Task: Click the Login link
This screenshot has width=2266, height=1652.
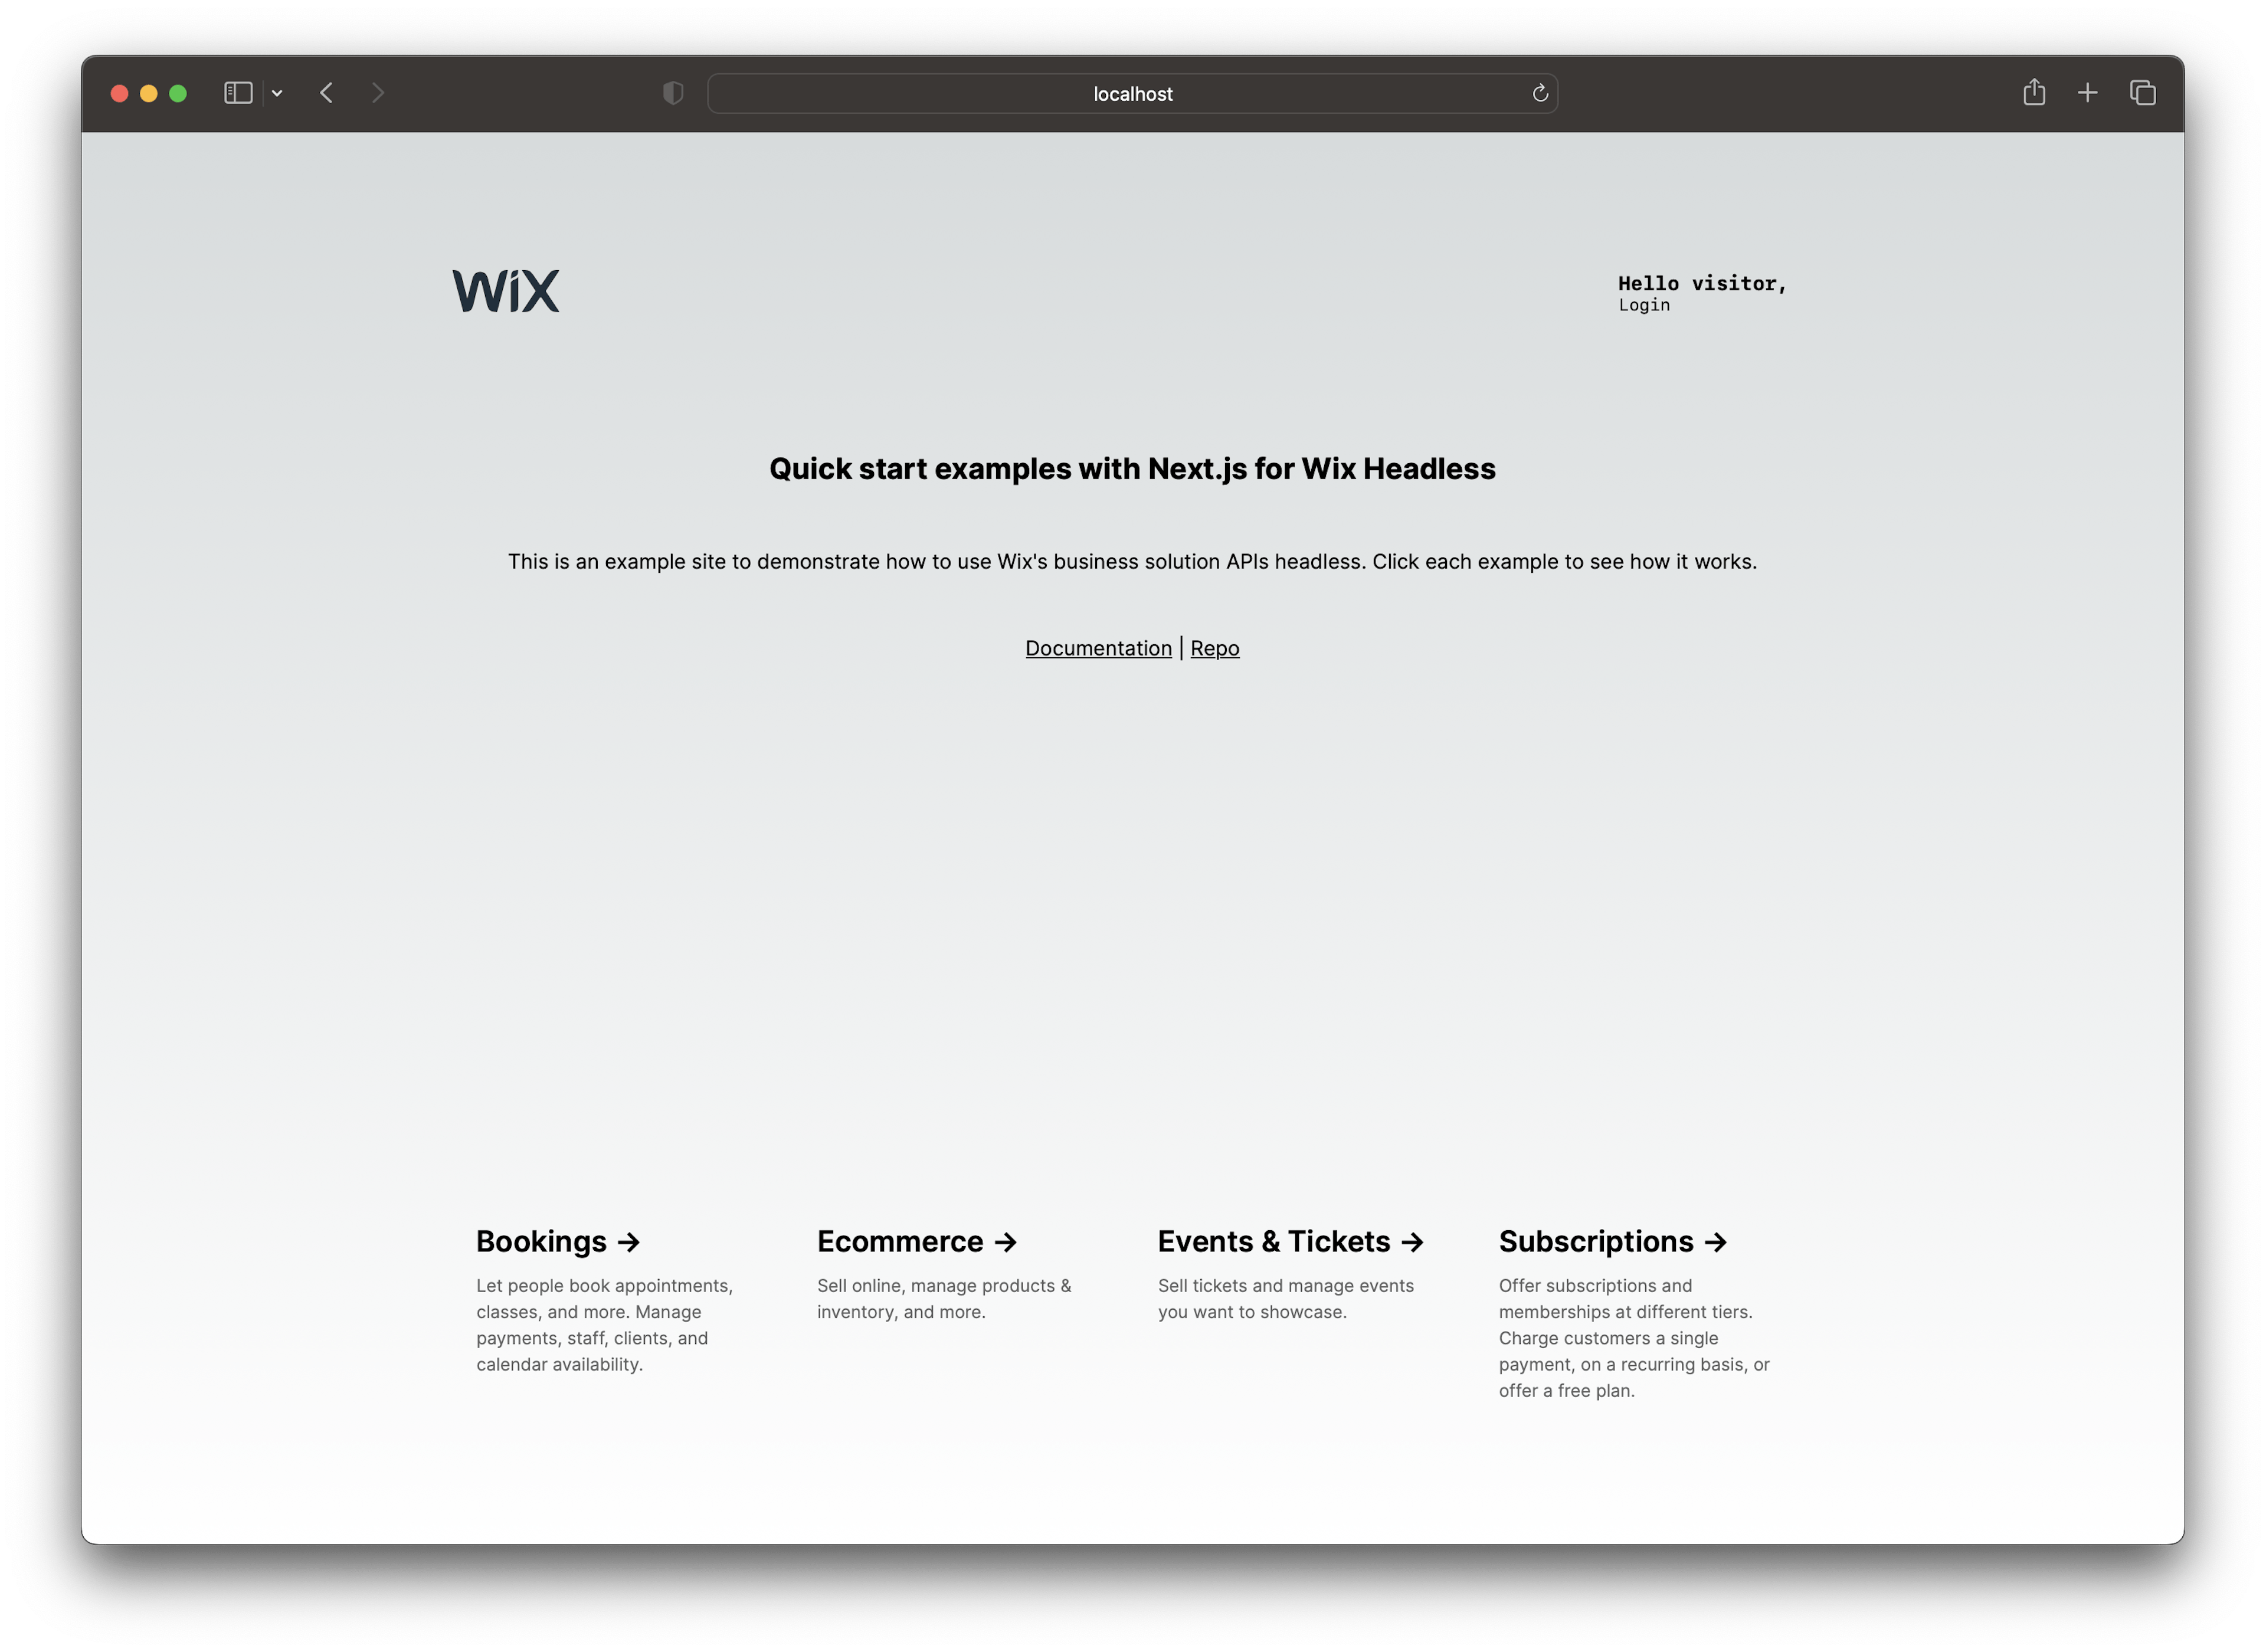Action: click(x=1644, y=305)
